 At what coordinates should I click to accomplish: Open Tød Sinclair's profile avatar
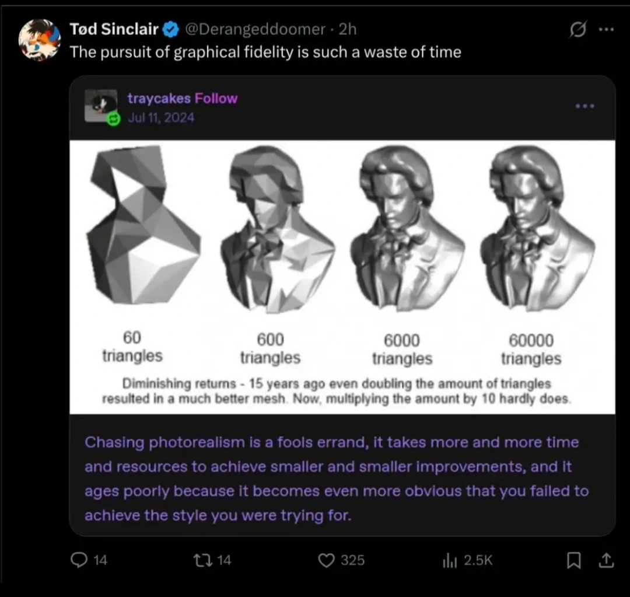pos(40,40)
